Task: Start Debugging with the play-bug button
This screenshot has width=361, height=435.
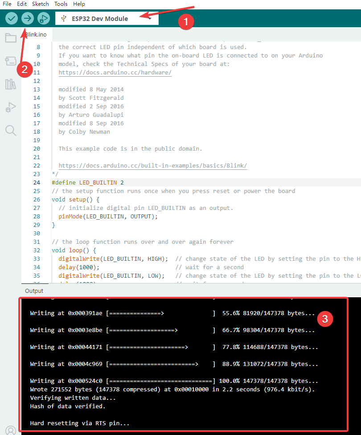Action: pyautogui.click(x=44, y=19)
